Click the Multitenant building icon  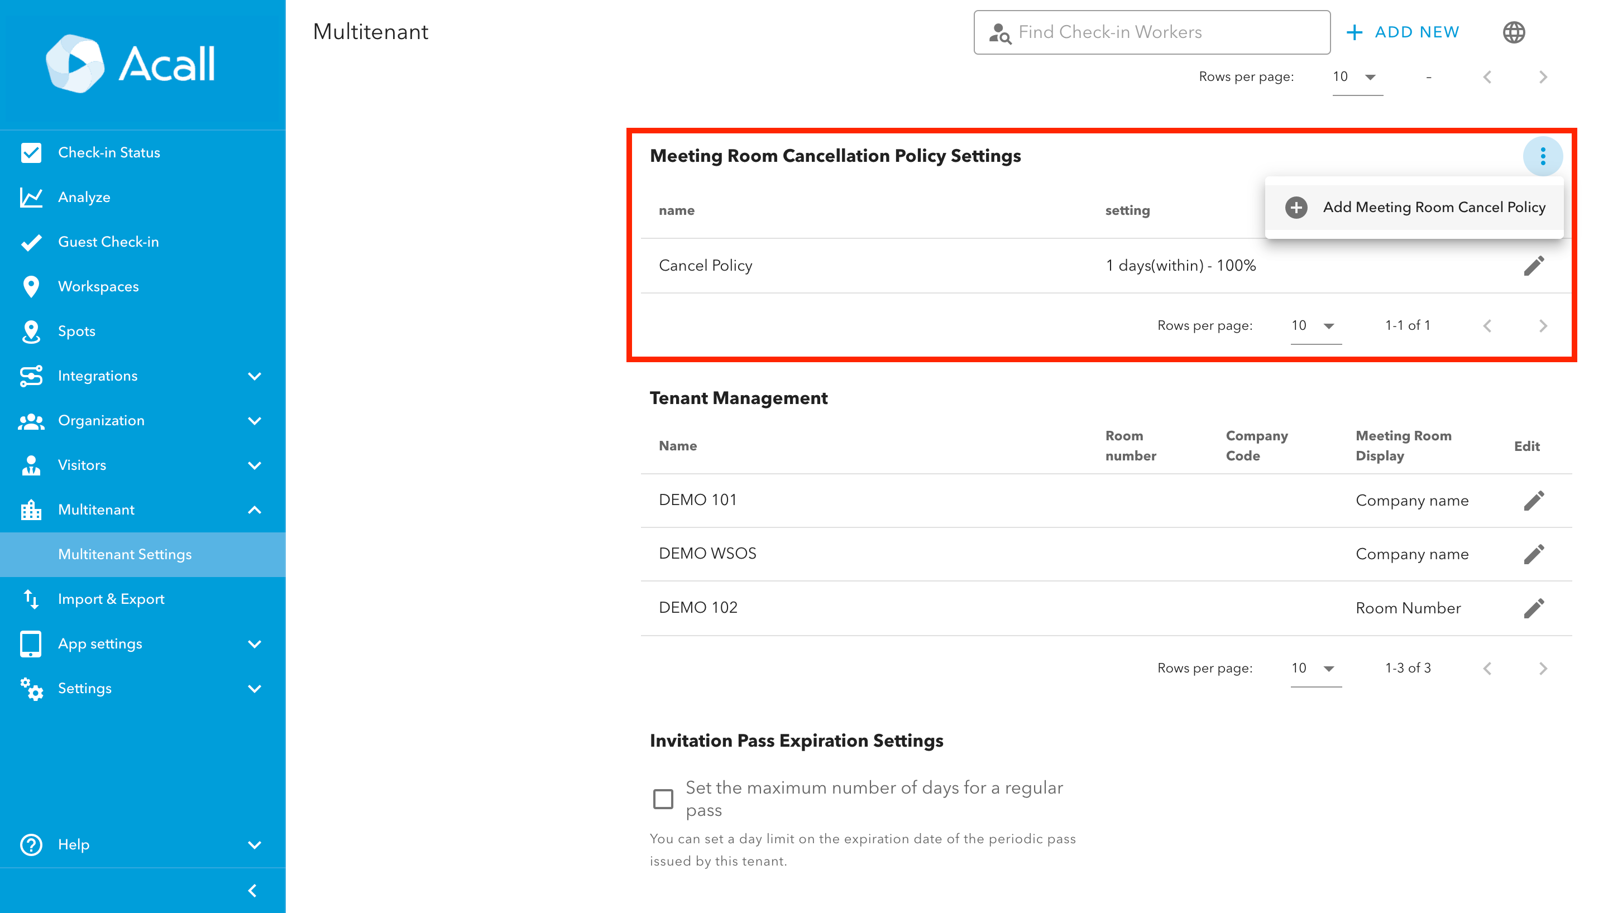point(31,510)
